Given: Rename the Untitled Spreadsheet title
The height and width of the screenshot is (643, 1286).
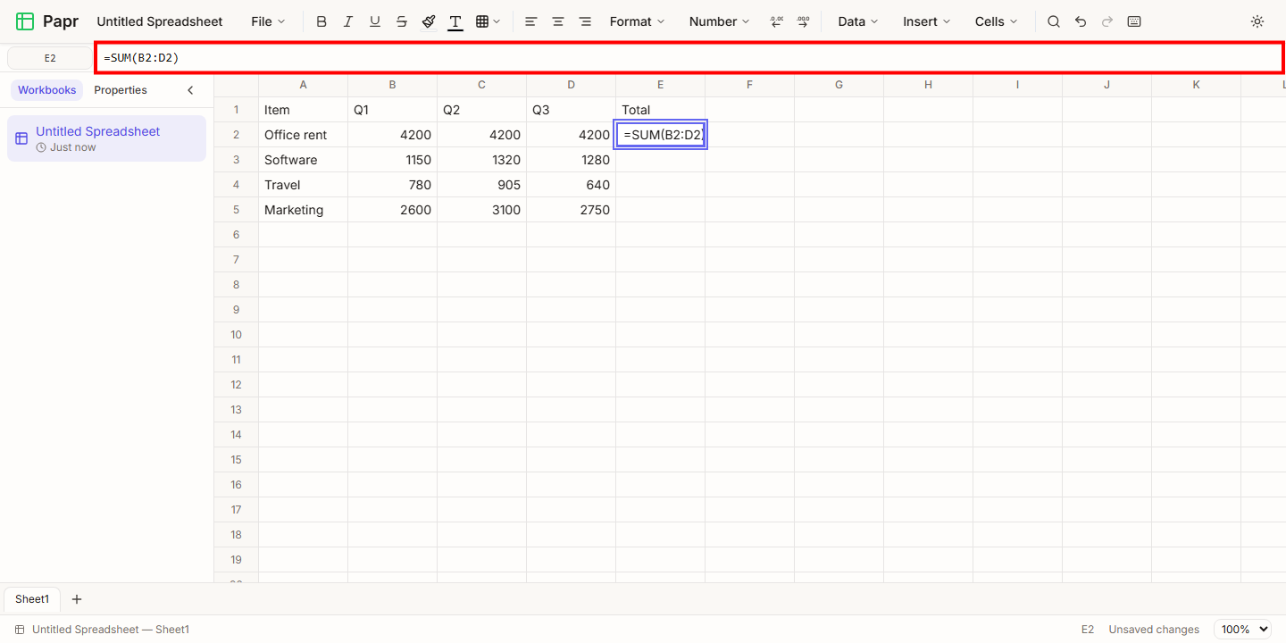Looking at the screenshot, I should [x=160, y=21].
